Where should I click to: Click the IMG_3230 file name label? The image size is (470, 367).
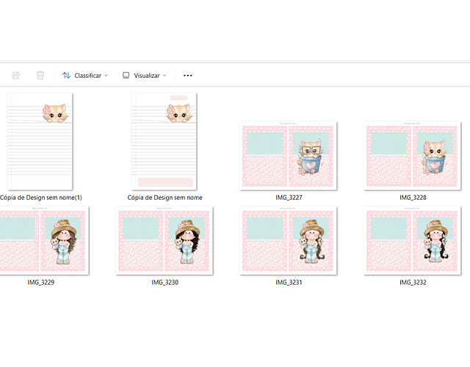pyautogui.click(x=164, y=282)
